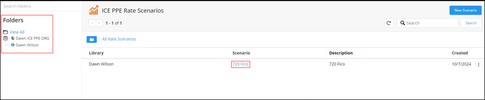The image size is (485, 100).
Task: Open the 720 Fico scenario link
Action: (240, 64)
